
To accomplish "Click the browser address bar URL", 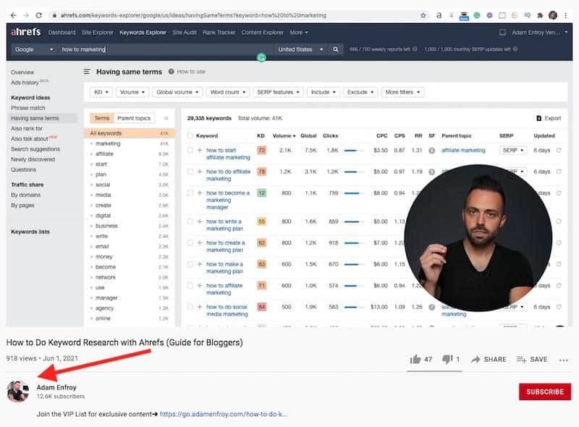I will coord(193,15).
